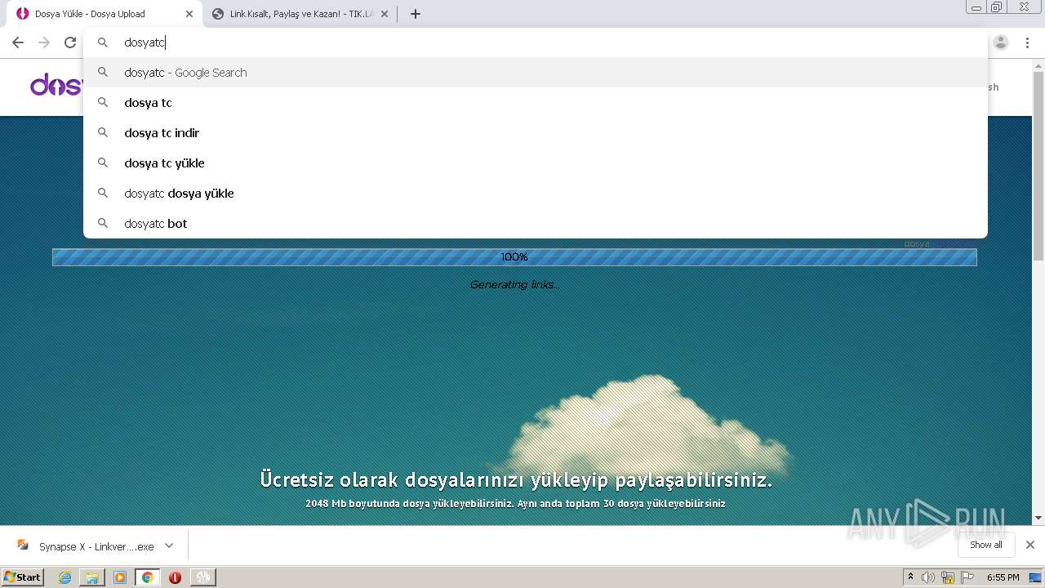Open the downloaded Synapse X - Linkver exe item
1045x588 pixels.
click(x=86, y=546)
